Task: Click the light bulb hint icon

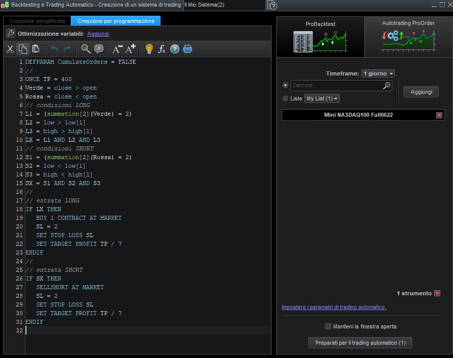Action: (149, 49)
